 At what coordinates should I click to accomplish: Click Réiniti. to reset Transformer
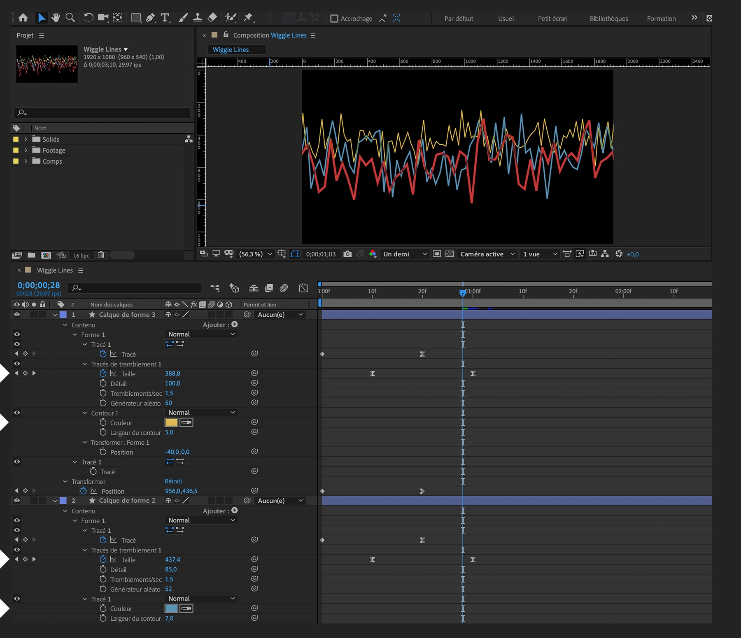tap(174, 481)
